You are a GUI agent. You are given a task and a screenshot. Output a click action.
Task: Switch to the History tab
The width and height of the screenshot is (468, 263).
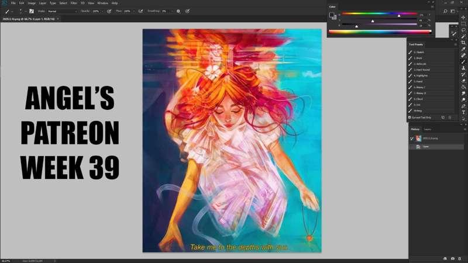pos(415,129)
